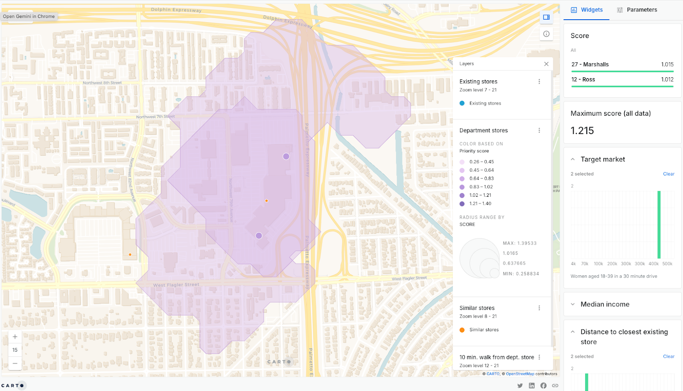683x391 pixels.
Task: Clear the Target market selection
Action: tap(668, 174)
